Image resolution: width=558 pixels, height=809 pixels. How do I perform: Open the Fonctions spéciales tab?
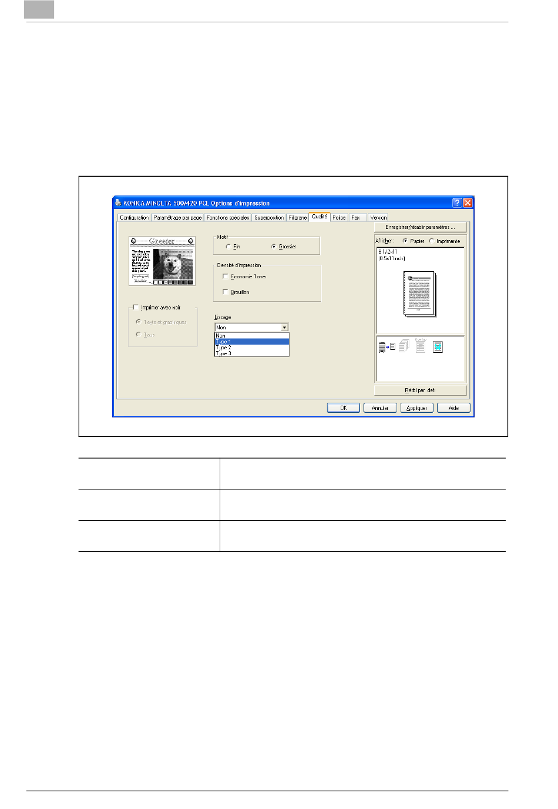228,217
